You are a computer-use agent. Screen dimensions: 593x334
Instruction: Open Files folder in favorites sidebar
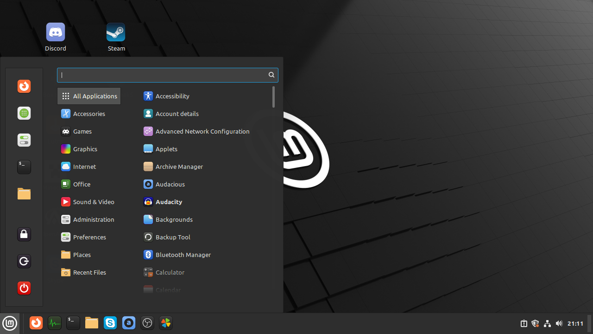click(24, 194)
